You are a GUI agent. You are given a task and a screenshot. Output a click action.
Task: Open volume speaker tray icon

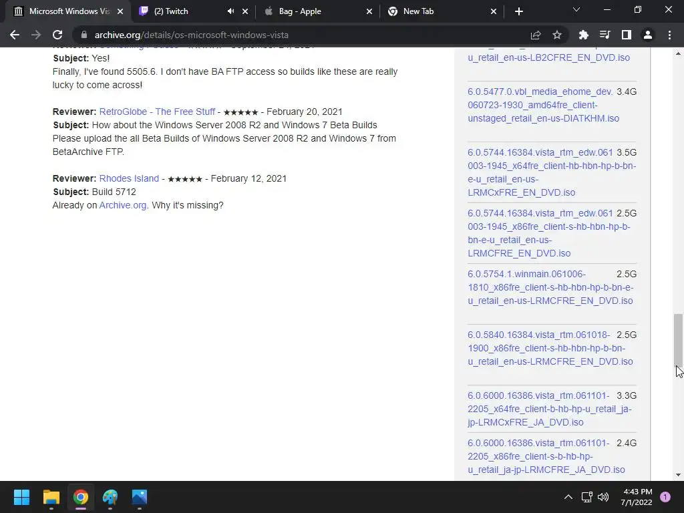tap(603, 497)
